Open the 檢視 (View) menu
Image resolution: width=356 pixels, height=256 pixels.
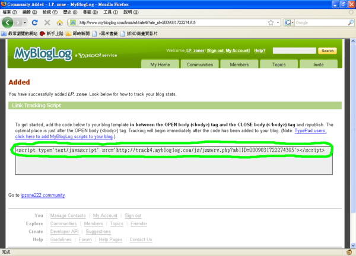[50, 12]
